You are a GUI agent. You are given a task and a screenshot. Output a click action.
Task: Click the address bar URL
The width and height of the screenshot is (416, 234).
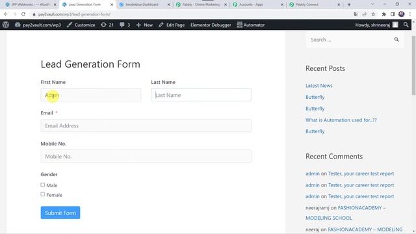pyautogui.click(x=74, y=14)
